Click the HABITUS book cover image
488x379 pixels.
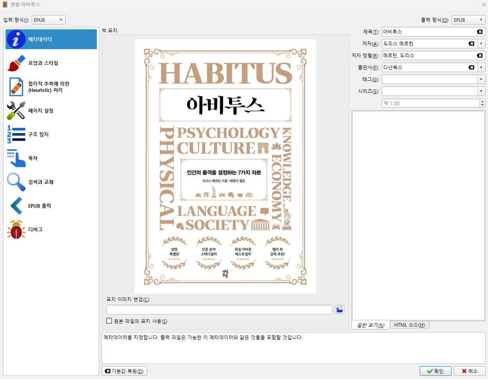coord(225,167)
